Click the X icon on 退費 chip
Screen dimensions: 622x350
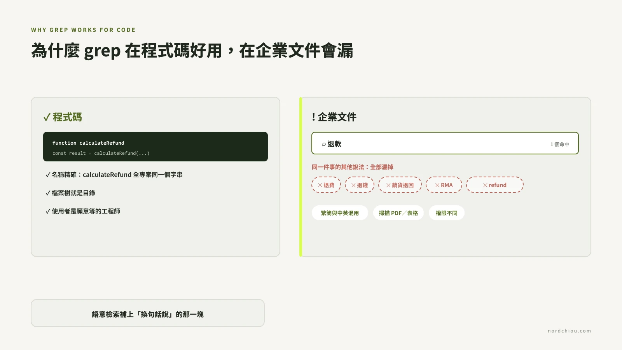point(320,185)
